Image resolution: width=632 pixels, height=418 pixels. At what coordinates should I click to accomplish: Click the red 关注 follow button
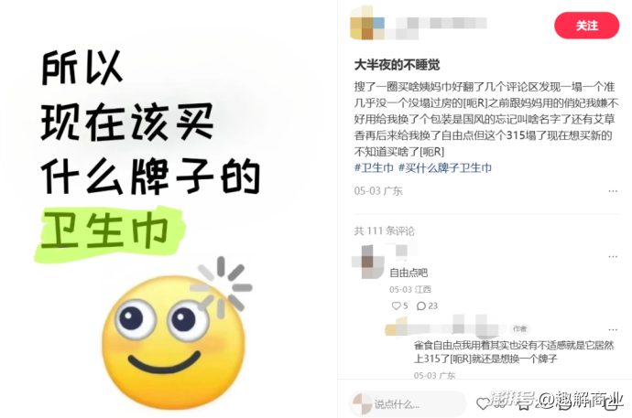coord(586,26)
